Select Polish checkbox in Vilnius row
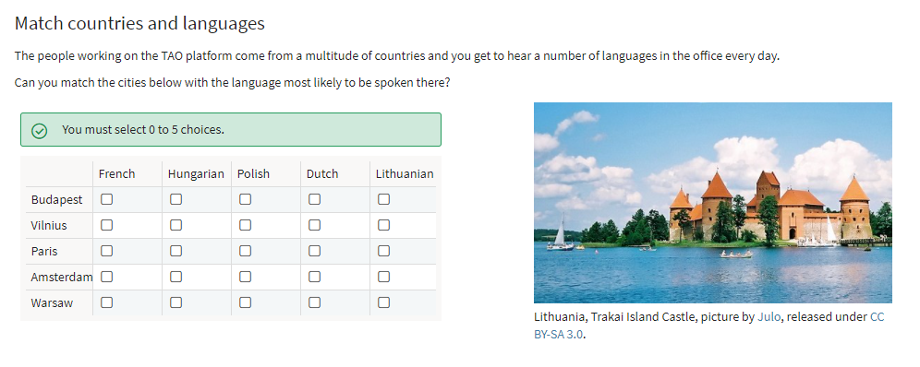The width and height of the screenshot is (920, 367). (x=246, y=225)
